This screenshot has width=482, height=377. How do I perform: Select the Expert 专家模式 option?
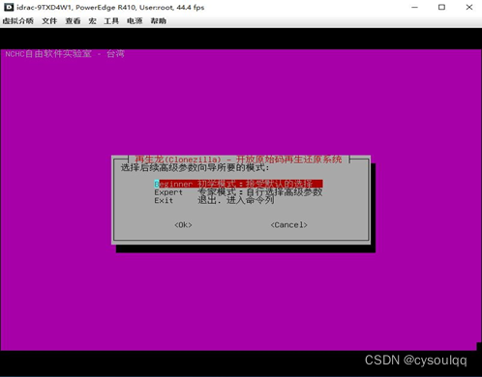click(x=238, y=192)
